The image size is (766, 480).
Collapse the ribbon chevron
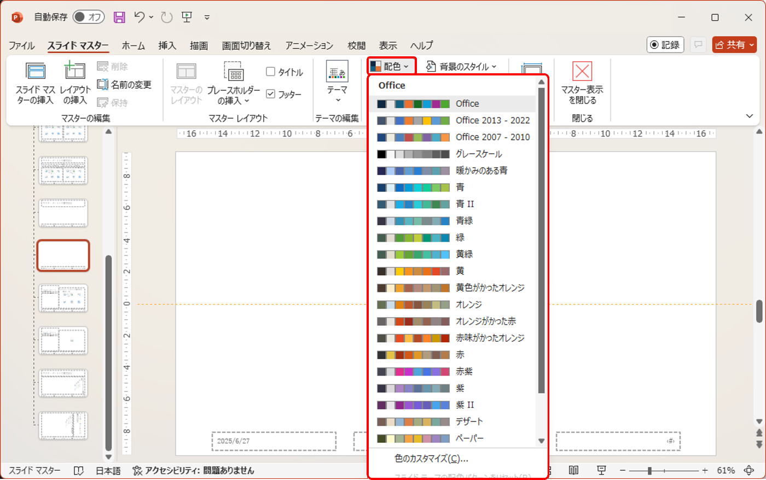tap(750, 116)
